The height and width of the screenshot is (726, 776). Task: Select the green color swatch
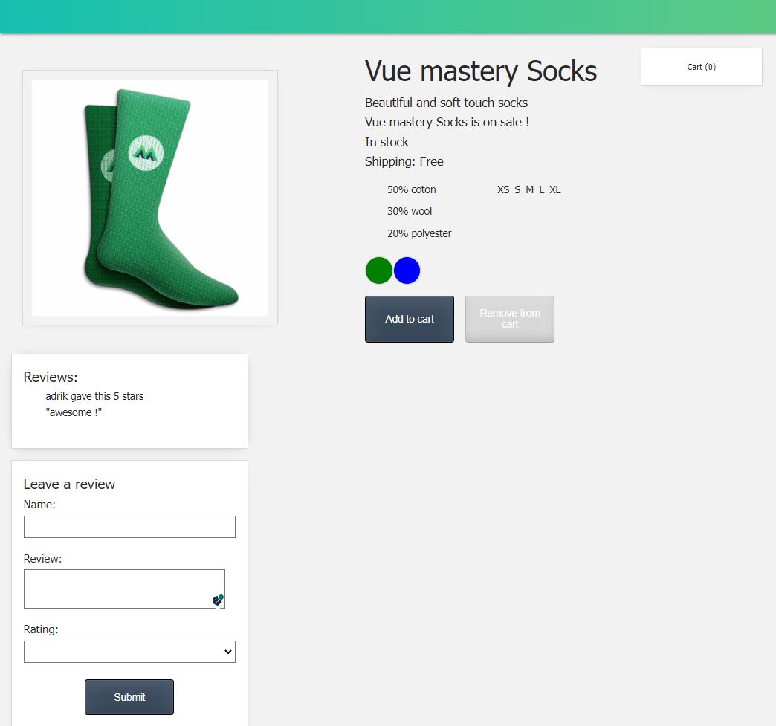pos(378,270)
